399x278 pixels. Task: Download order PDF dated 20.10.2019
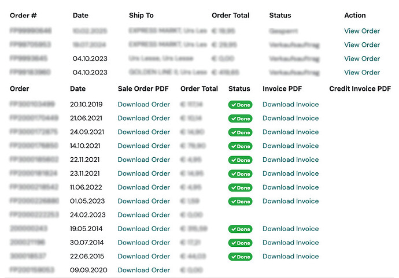click(144, 104)
